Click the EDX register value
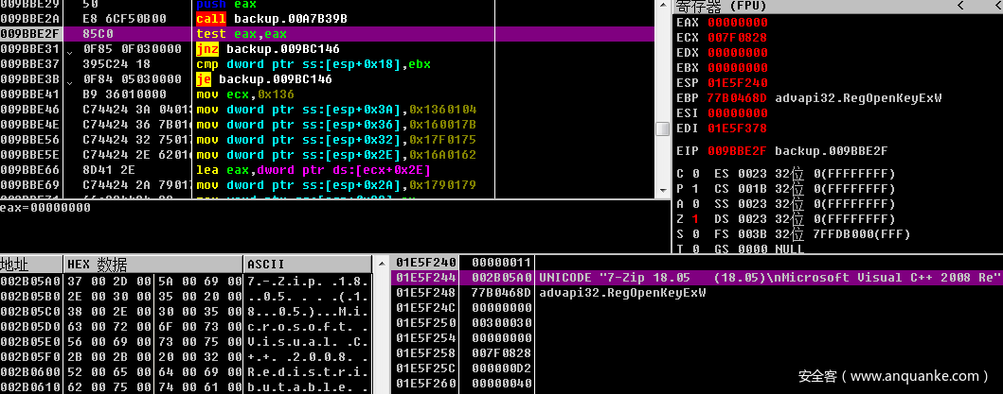This screenshot has height=394, width=1003. tap(738, 53)
